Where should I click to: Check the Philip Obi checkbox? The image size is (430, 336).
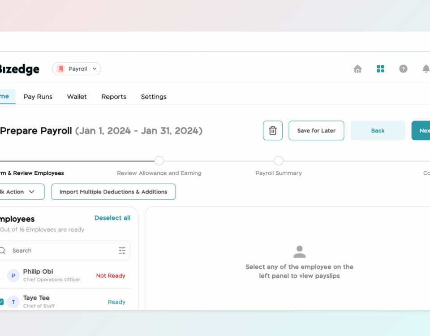click(x=1, y=276)
